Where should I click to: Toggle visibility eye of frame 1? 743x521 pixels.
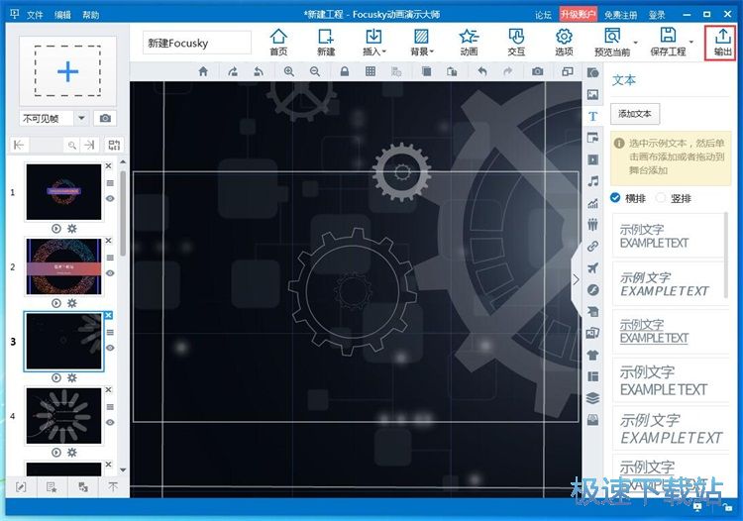110,198
